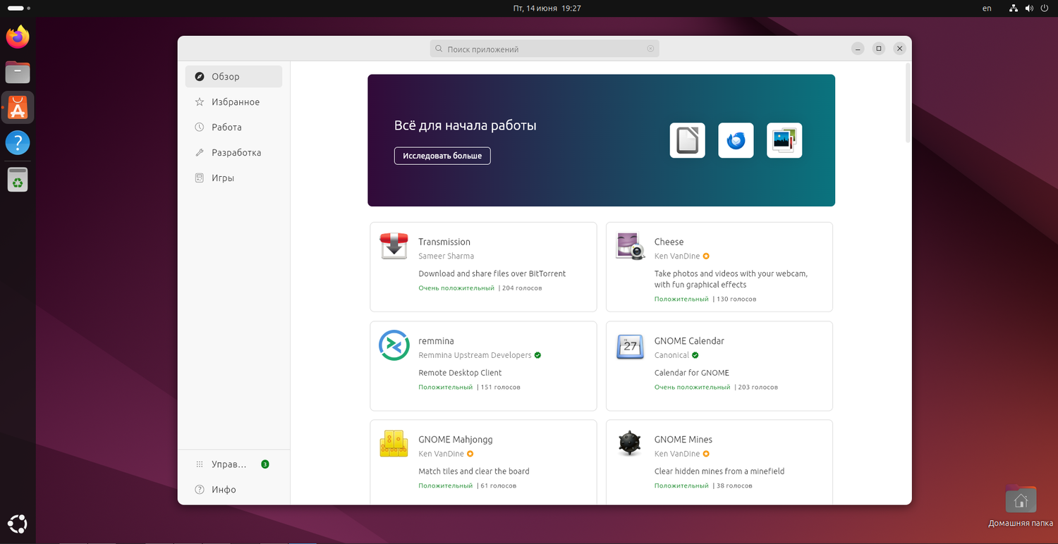Image resolution: width=1058 pixels, height=544 pixels.
Task: Click 'Match tiles and clear the board' text
Action: 474,471
